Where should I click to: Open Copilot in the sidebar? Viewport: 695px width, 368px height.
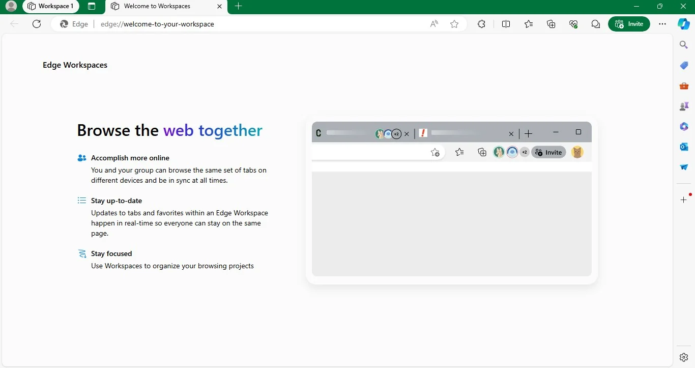(684, 24)
